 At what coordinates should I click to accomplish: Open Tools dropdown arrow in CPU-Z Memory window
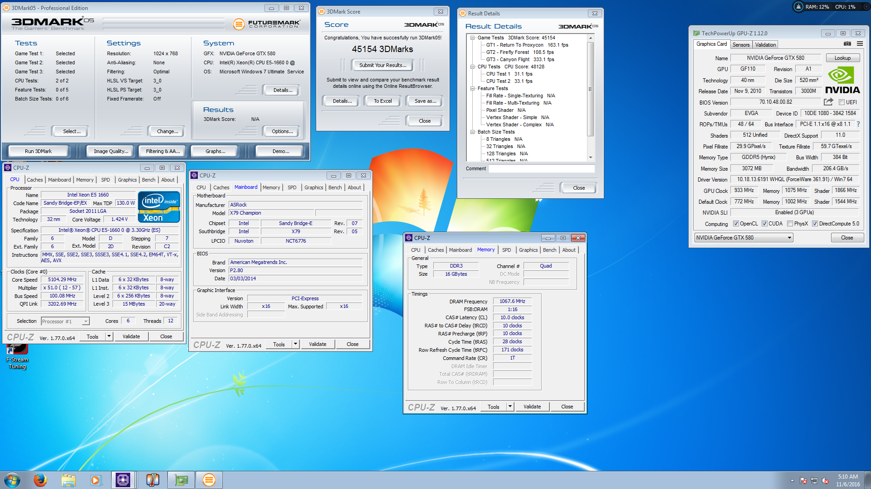pos(510,407)
